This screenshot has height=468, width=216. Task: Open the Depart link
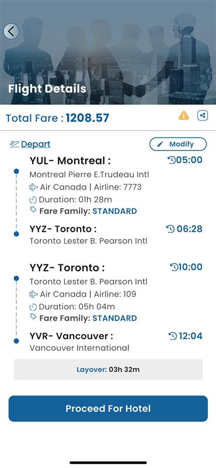(36, 144)
